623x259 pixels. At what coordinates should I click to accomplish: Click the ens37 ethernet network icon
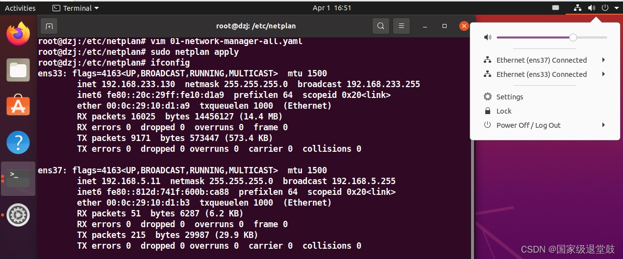coord(487,60)
